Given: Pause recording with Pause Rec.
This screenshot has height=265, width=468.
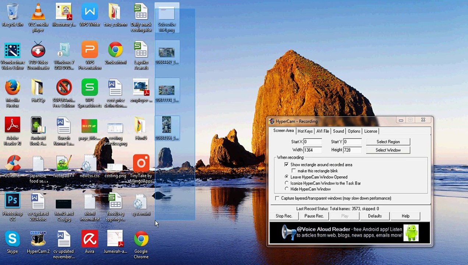Looking at the screenshot, I should click(314, 216).
